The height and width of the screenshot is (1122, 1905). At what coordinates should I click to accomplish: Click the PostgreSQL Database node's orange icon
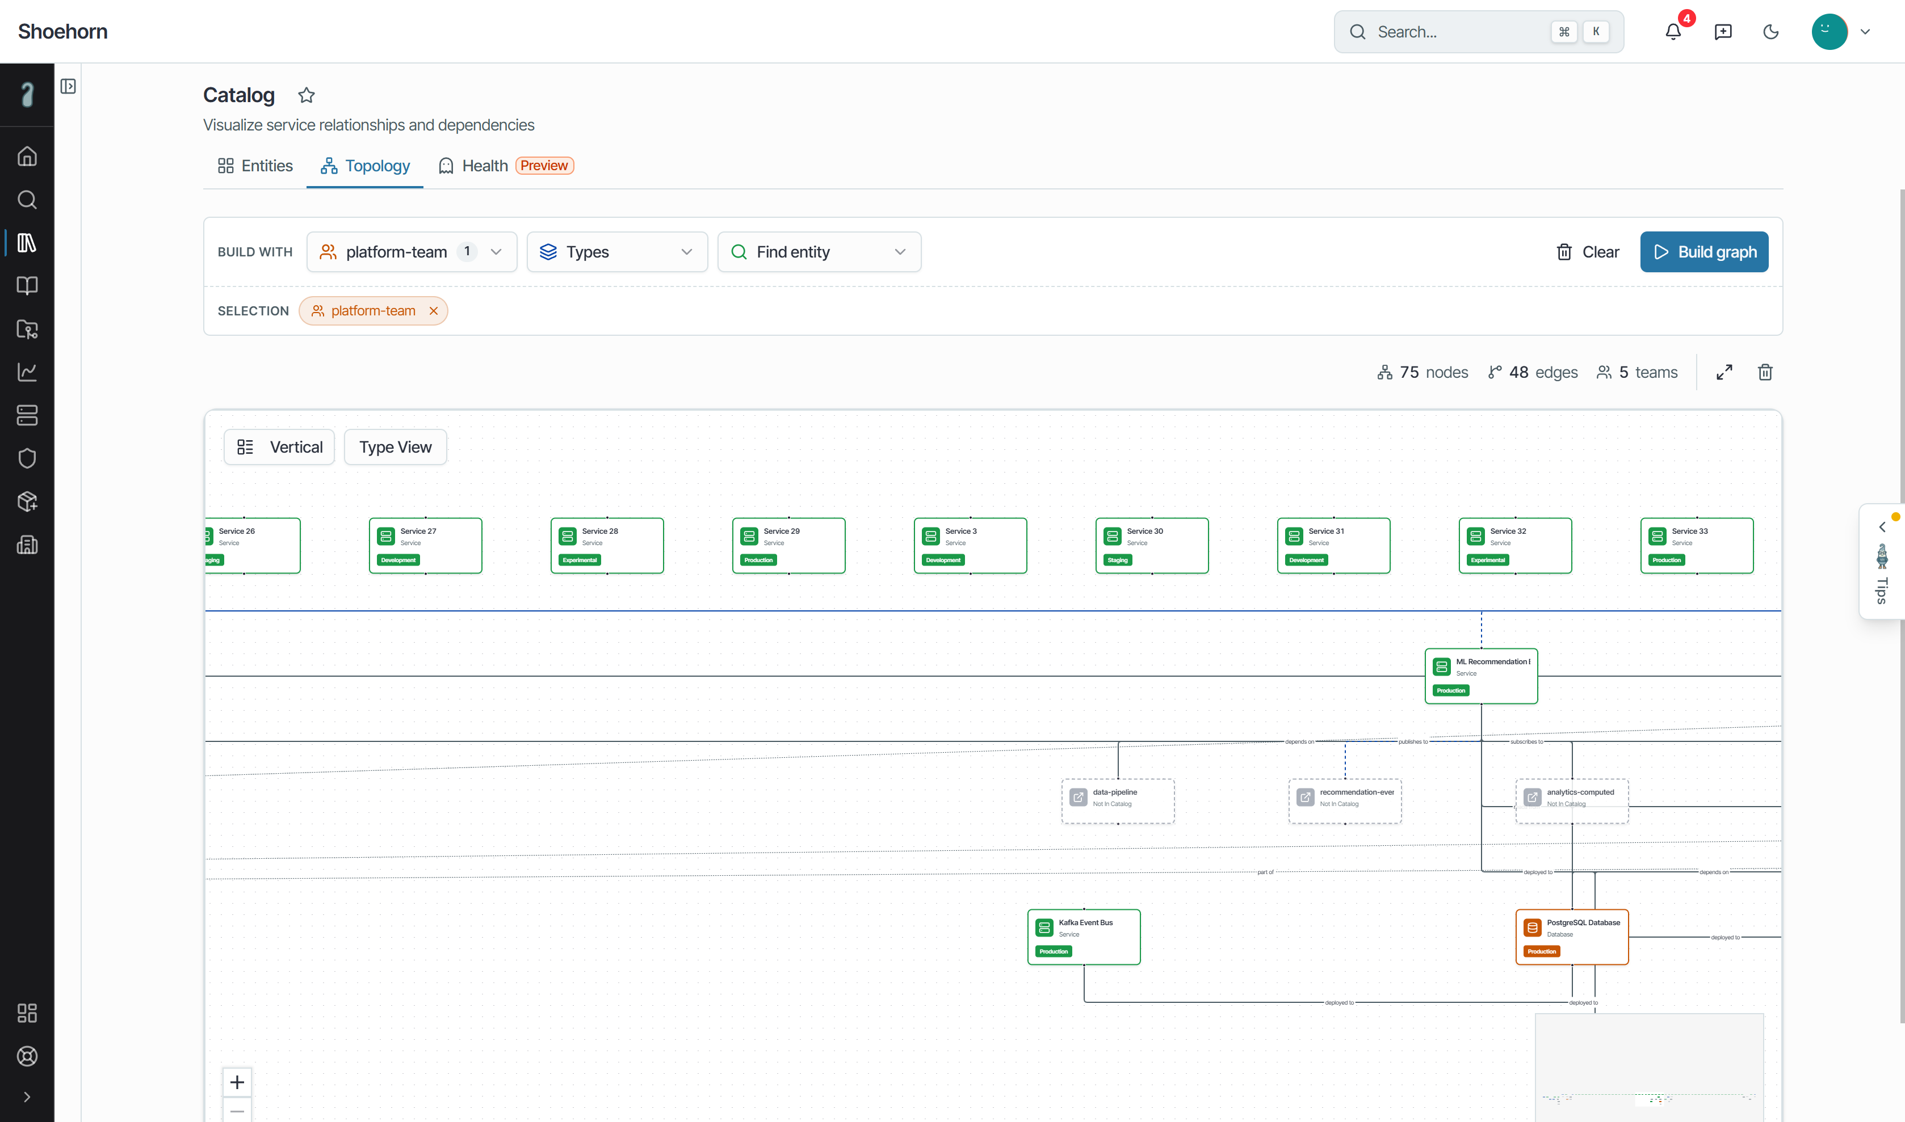[x=1532, y=927]
